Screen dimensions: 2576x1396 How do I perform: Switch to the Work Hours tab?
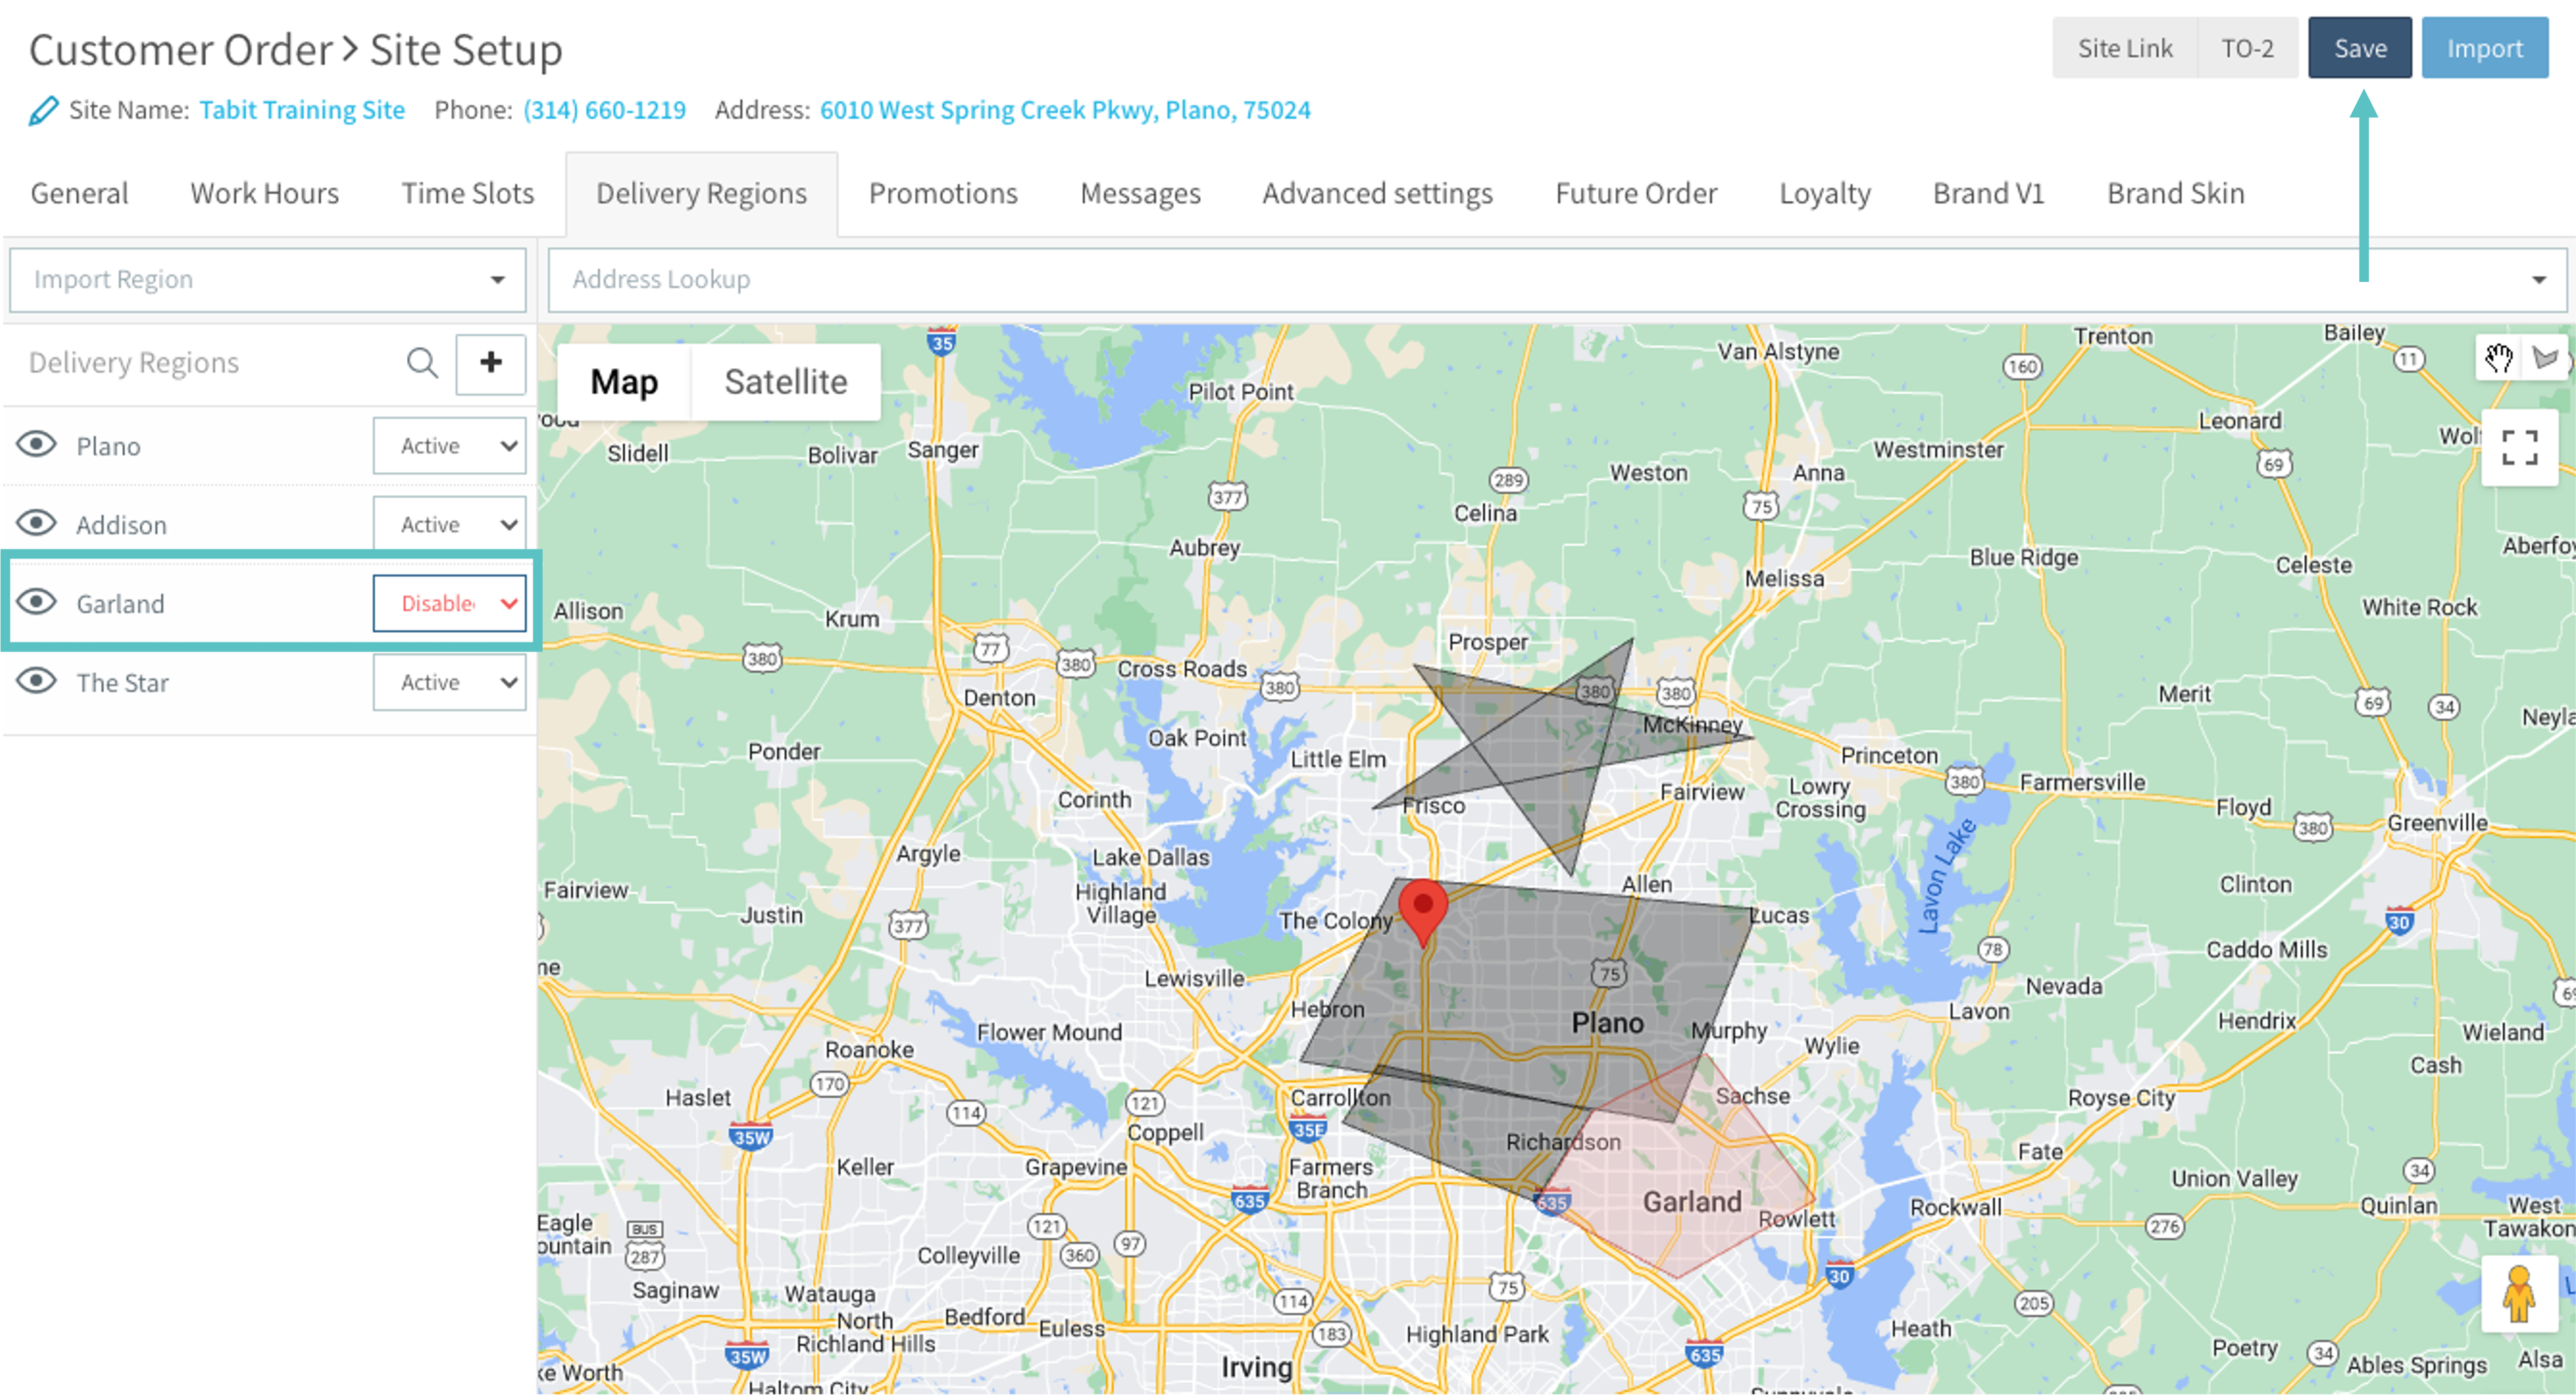click(x=264, y=194)
